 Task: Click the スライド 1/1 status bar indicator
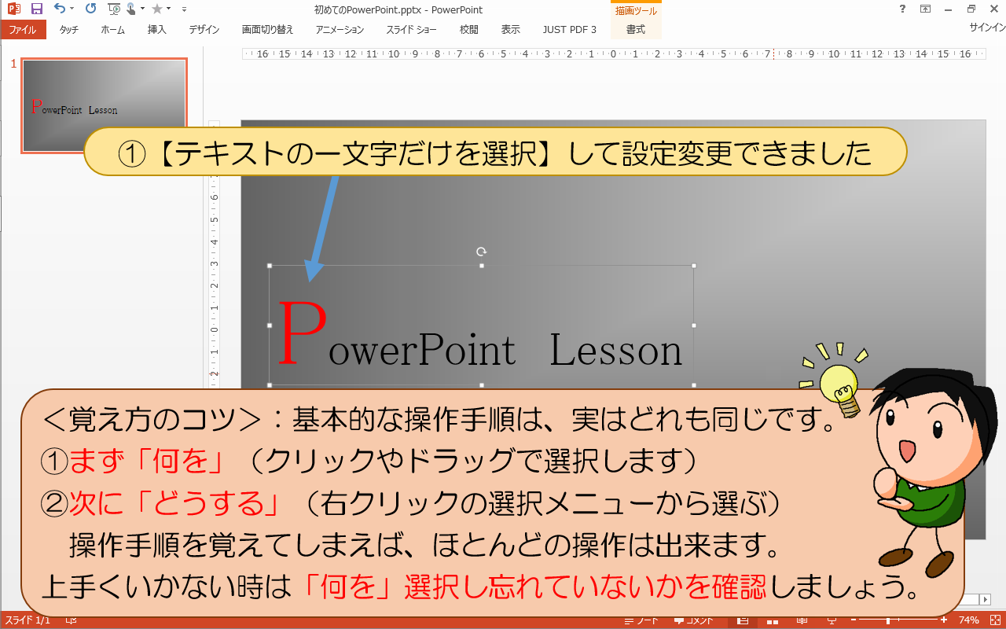tap(28, 620)
